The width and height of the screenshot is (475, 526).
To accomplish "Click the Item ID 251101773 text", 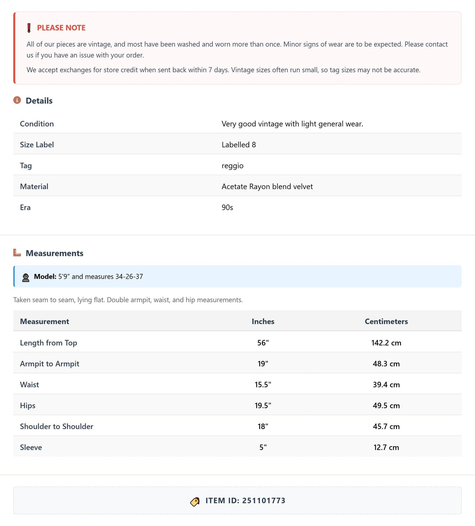I will [x=246, y=501].
